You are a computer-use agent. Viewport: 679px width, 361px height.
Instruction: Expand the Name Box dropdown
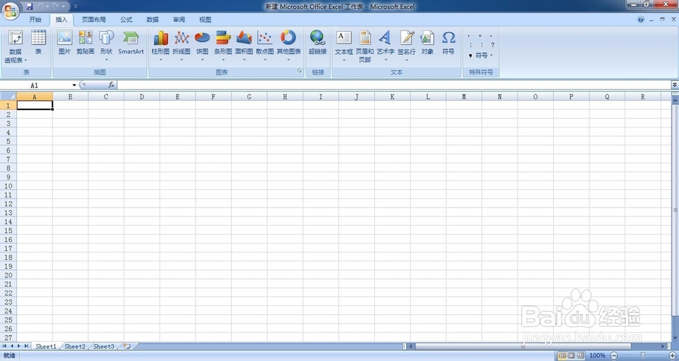pyautogui.click(x=74, y=85)
